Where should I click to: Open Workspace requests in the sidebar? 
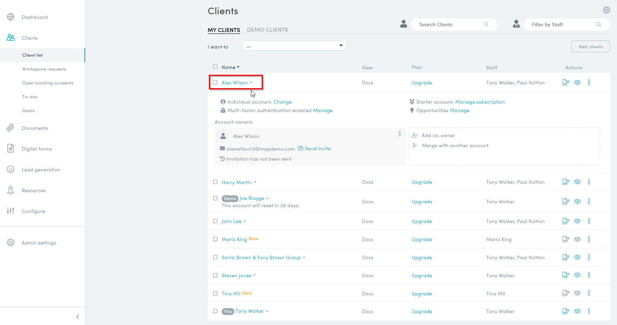44,69
